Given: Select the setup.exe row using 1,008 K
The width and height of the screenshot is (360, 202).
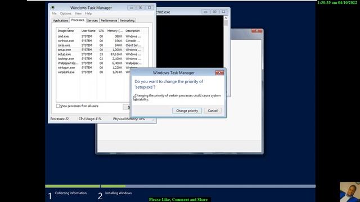Looking at the screenshot, I should tap(100, 50).
